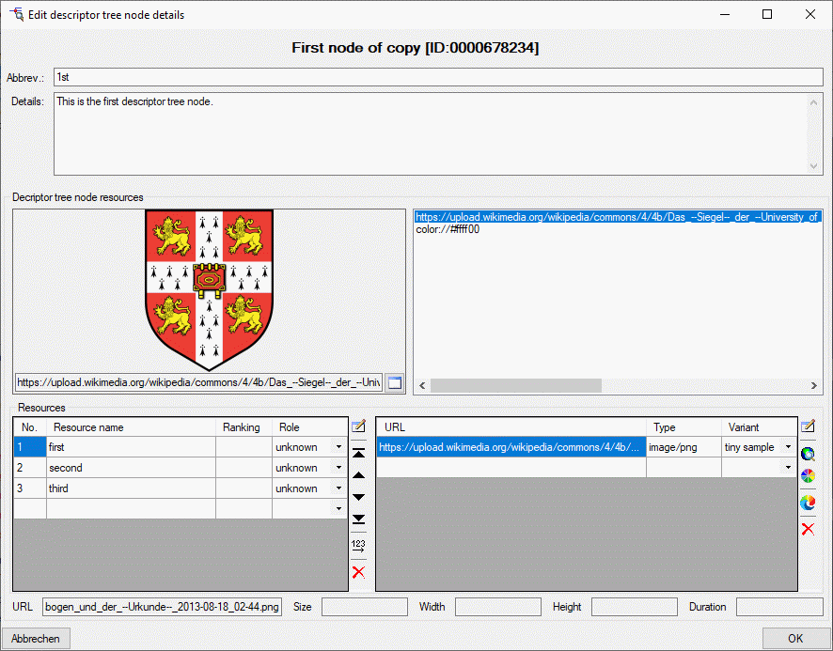Move selected resource down one position
Viewport: 833px width, 651px height.
(x=358, y=497)
